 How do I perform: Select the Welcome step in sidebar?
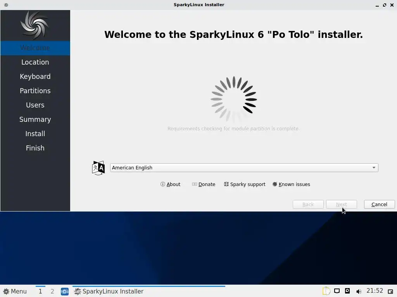tap(35, 48)
